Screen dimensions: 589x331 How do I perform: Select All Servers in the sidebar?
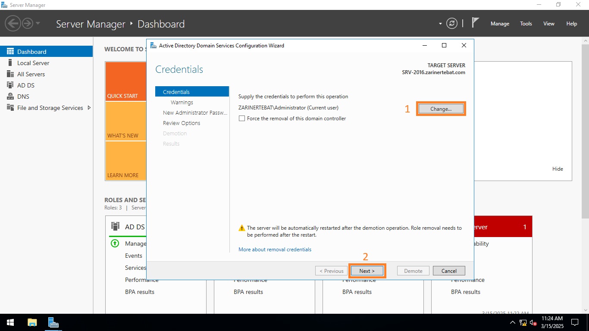pos(46,74)
